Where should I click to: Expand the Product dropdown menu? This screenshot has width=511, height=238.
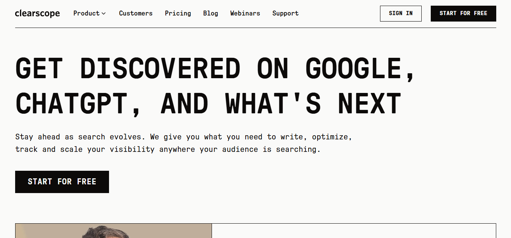click(x=90, y=13)
